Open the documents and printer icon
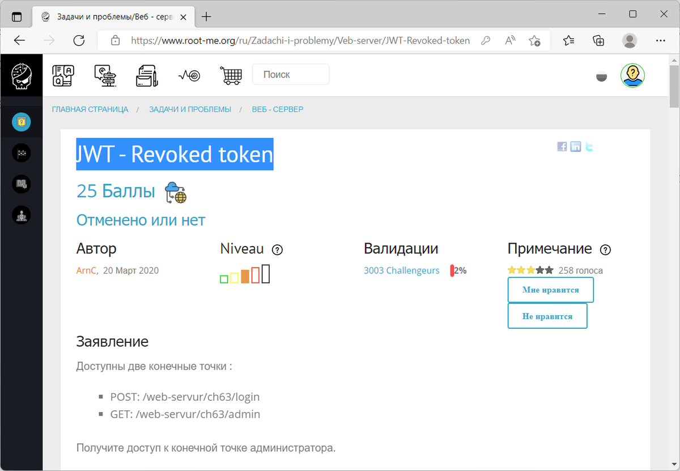Image resolution: width=680 pixels, height=471 pixels. click(147, 75)
